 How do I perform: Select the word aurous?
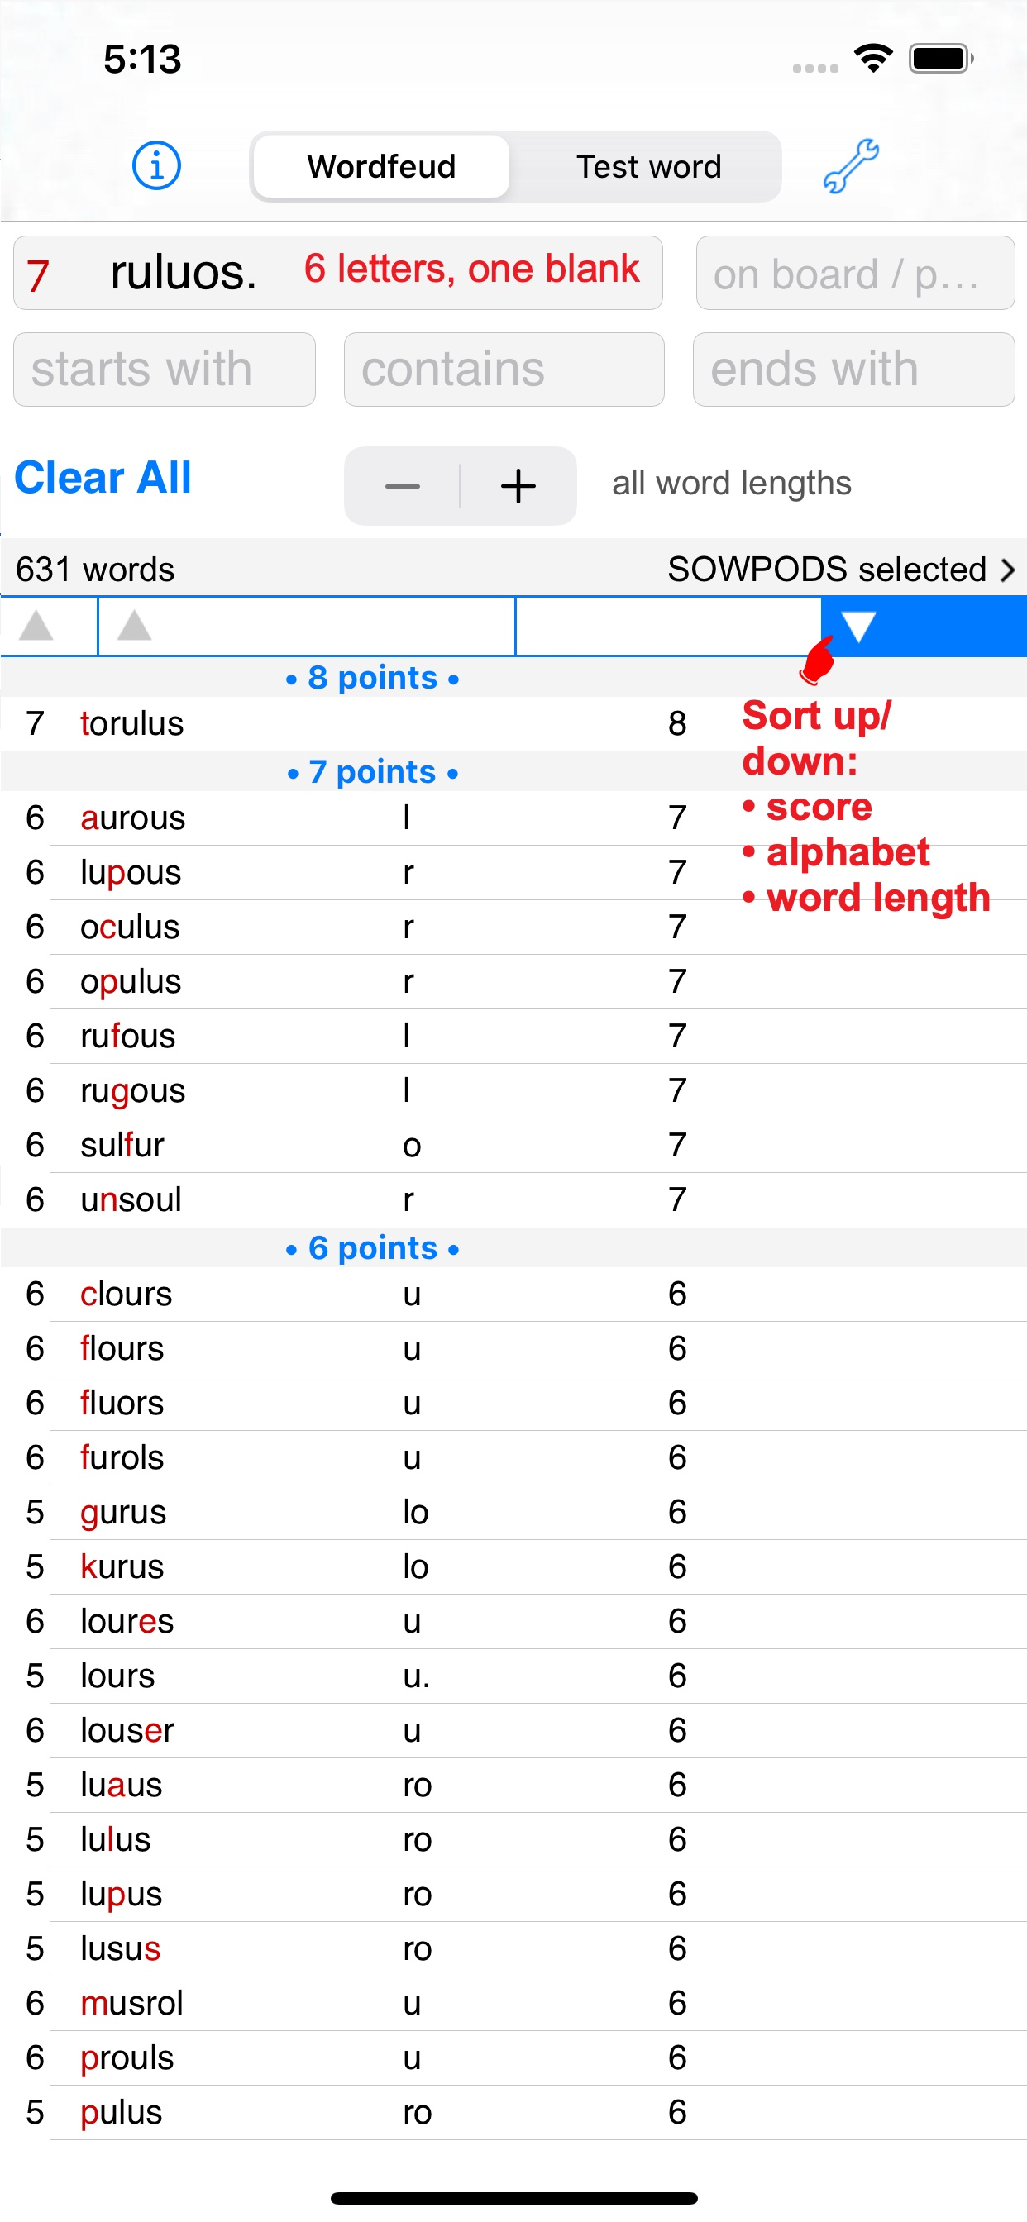133,818
